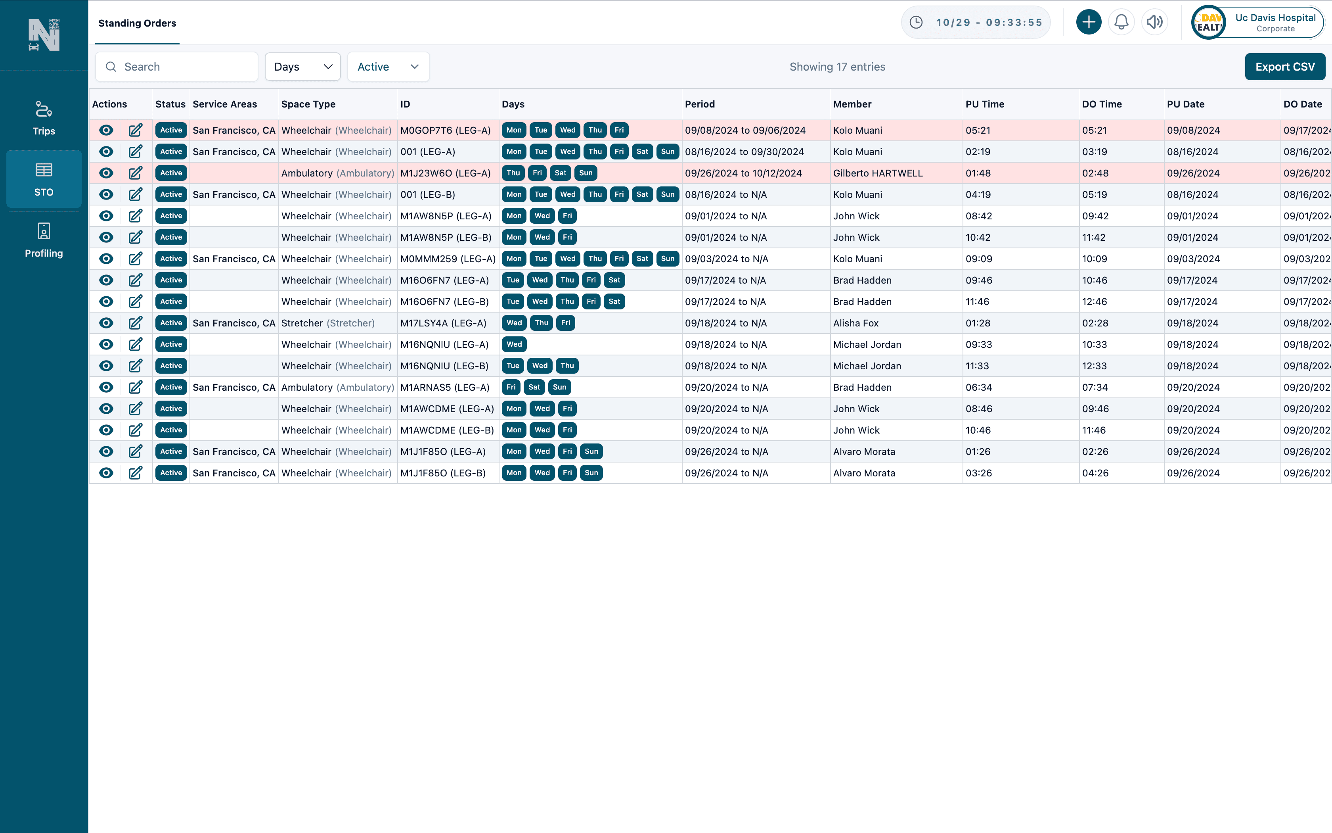This screenshot has height=833, width=1332.
Task: Sort by the Member column header
Action: pos(852,104)
